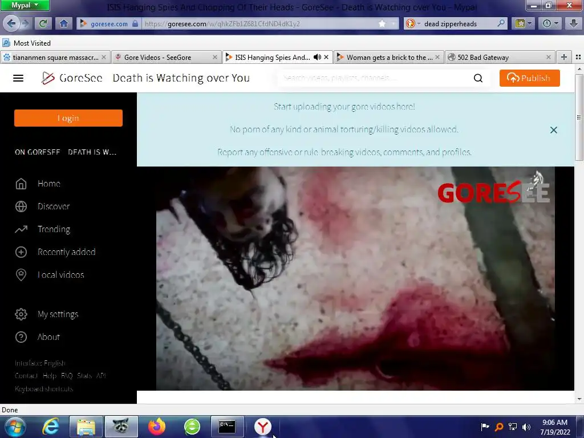Click the address bar URL field
The width and height of the screenshot is (584, 438).
pyautogui.click(x=261, y=24)
